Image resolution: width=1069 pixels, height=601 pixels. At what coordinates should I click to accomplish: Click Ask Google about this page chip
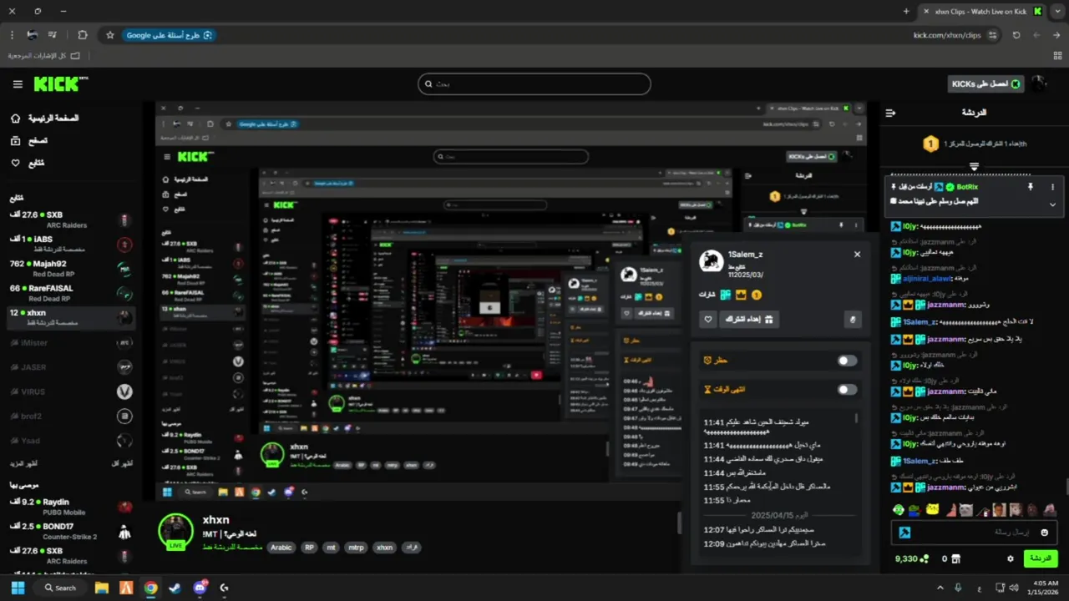(x=170, y=35)
